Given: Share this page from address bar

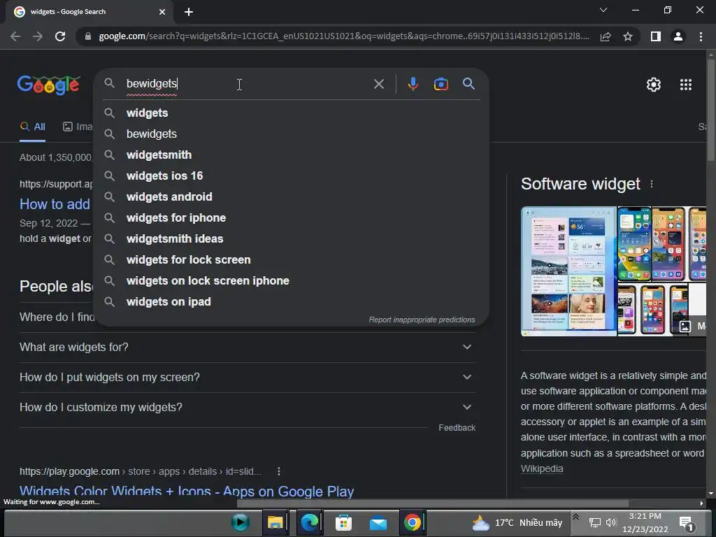Looking at the screenshot, I should [x=606, y=36].
